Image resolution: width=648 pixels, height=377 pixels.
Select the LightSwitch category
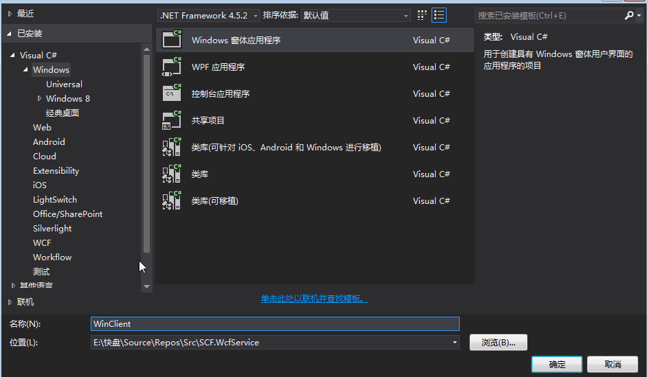(54, 199)
